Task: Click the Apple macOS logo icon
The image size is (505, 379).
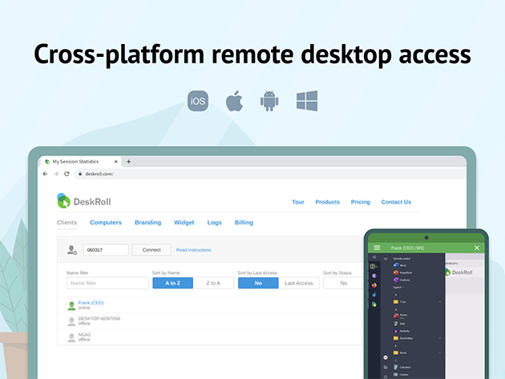Action: coord(234,101)
